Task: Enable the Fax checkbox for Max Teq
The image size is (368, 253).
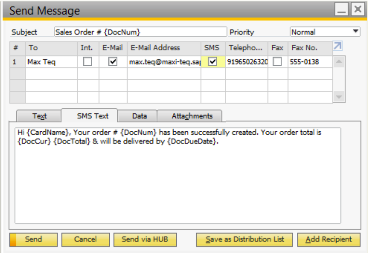Action: point(277,62)
